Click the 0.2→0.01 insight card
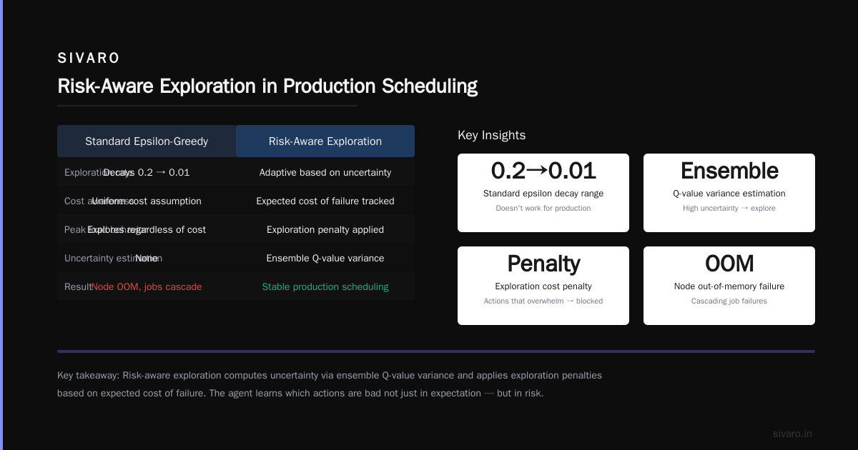This screenshot has height=450, width=858. click(543, 193)
